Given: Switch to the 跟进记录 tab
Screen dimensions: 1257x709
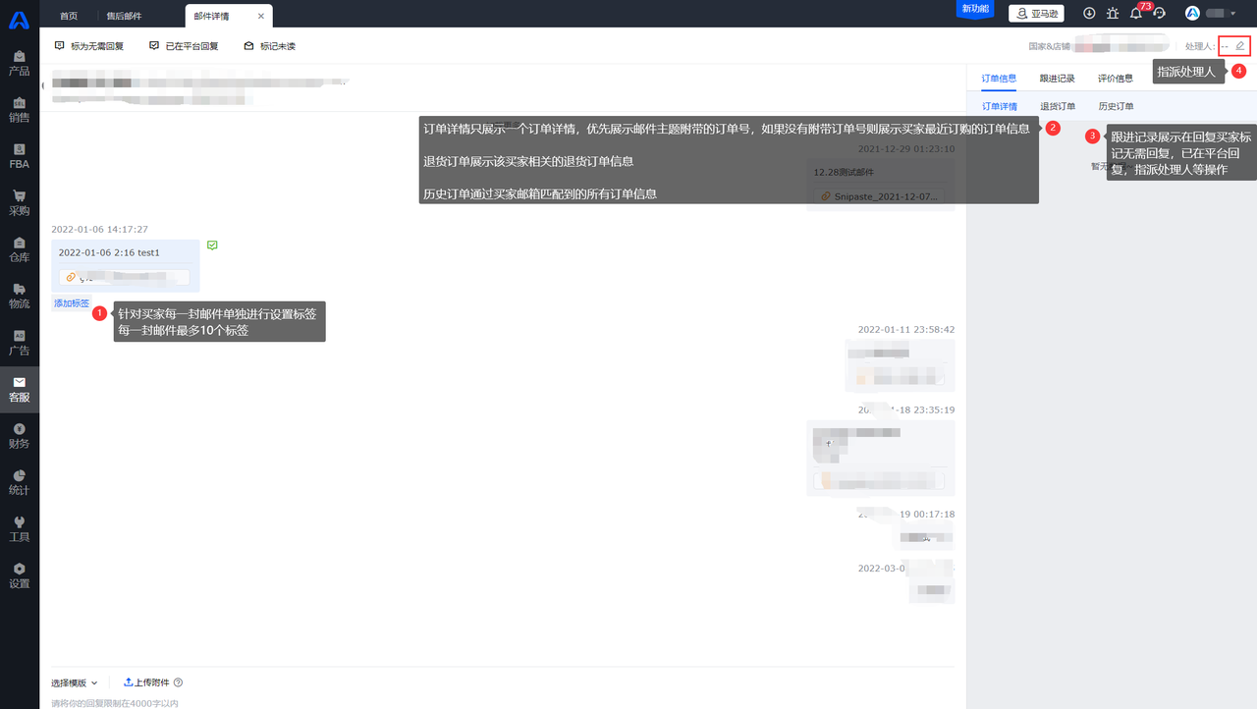Looking at the screenshot, I should [1057, 79].
